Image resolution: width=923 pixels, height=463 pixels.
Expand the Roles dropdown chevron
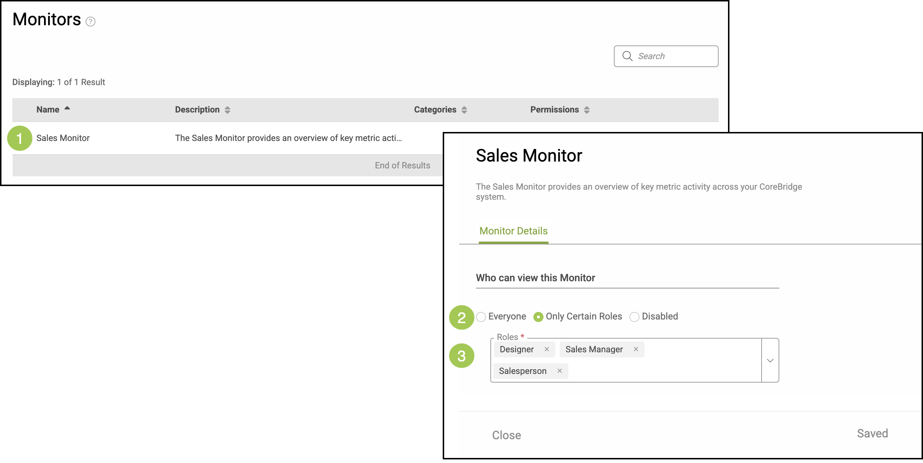click(770, 361)
